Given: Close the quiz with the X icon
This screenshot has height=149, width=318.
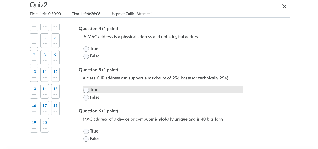Looking at the screenshot, I should 284,7.
